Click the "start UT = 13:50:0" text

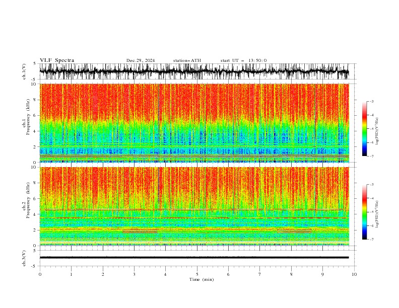243,60
